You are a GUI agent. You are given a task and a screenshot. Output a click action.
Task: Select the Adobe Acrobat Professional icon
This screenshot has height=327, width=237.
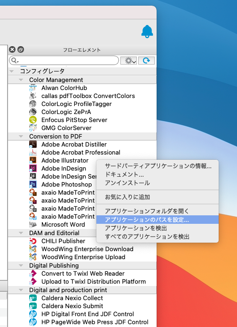33,153
